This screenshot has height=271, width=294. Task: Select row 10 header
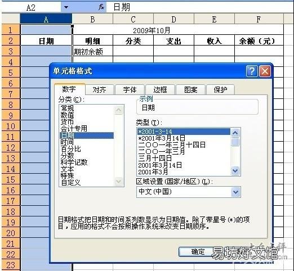coord(11,126)
